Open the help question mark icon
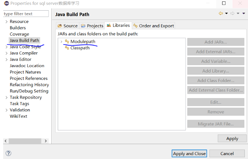The image size is (248, 159). pos(9,153)
